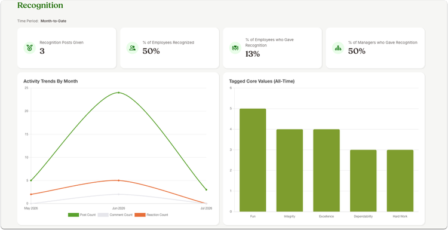
Task: Select the Fun bar in core values chart
Action: pyautogui.click(x=253, y=160)
